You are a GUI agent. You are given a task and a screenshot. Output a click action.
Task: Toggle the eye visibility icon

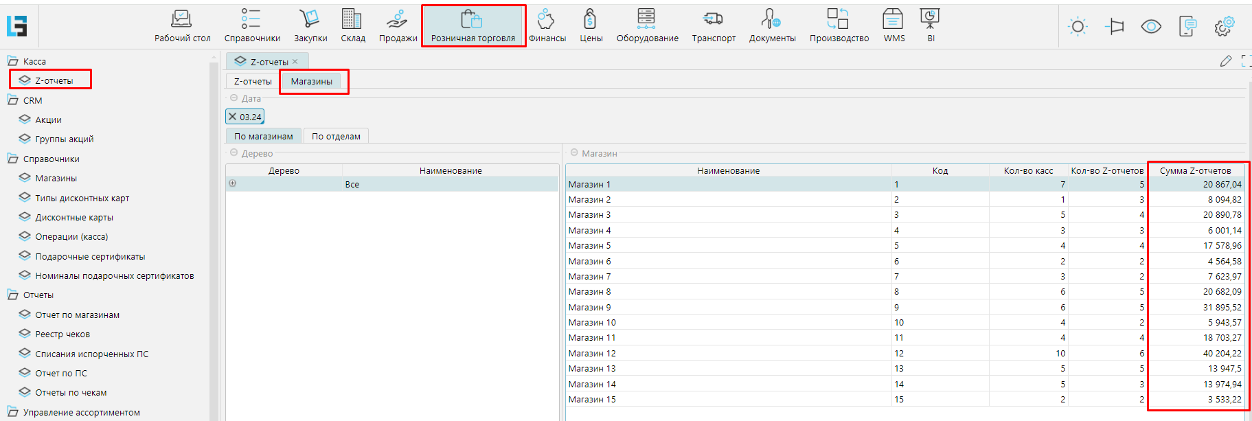point(1151,27)
